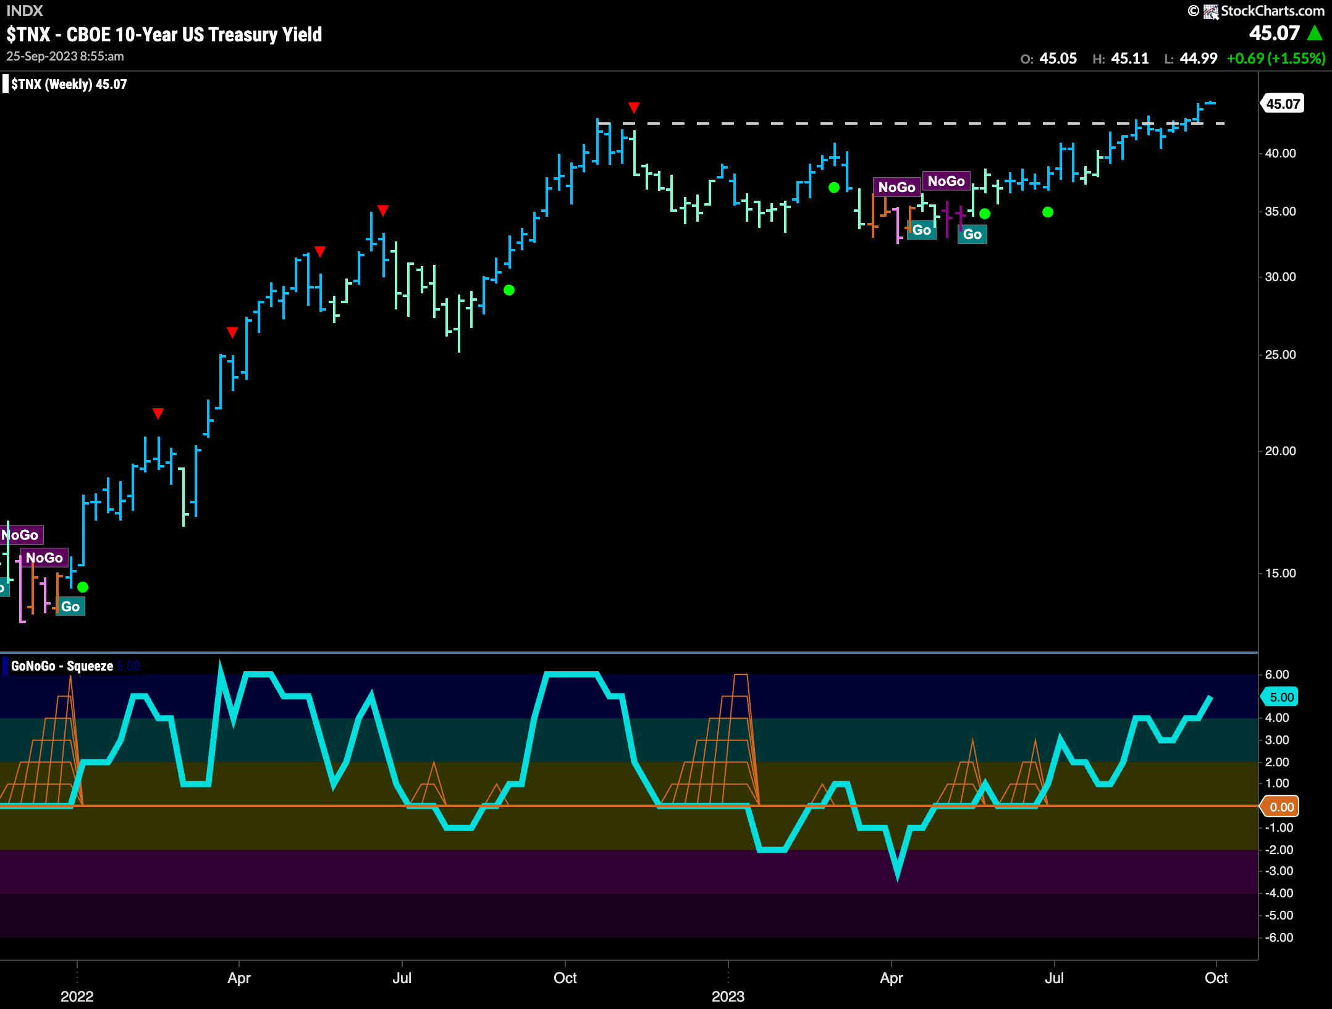Screen dimensions: 1332x1009
Task: Click the 0.00 orange axis tag
Action: [1279, 806]
